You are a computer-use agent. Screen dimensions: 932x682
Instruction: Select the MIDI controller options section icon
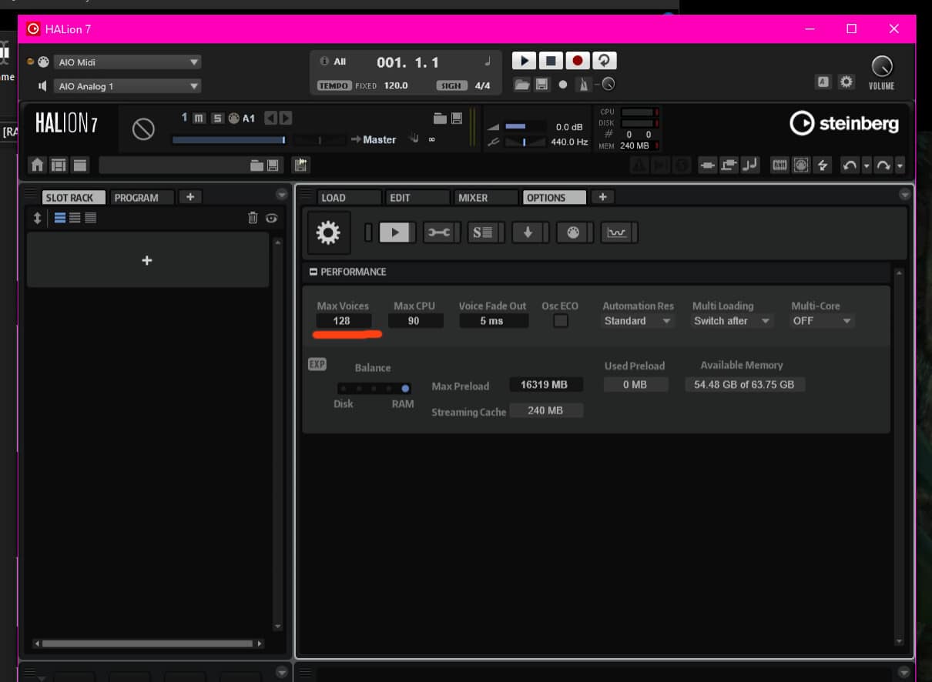coord(572,232)
